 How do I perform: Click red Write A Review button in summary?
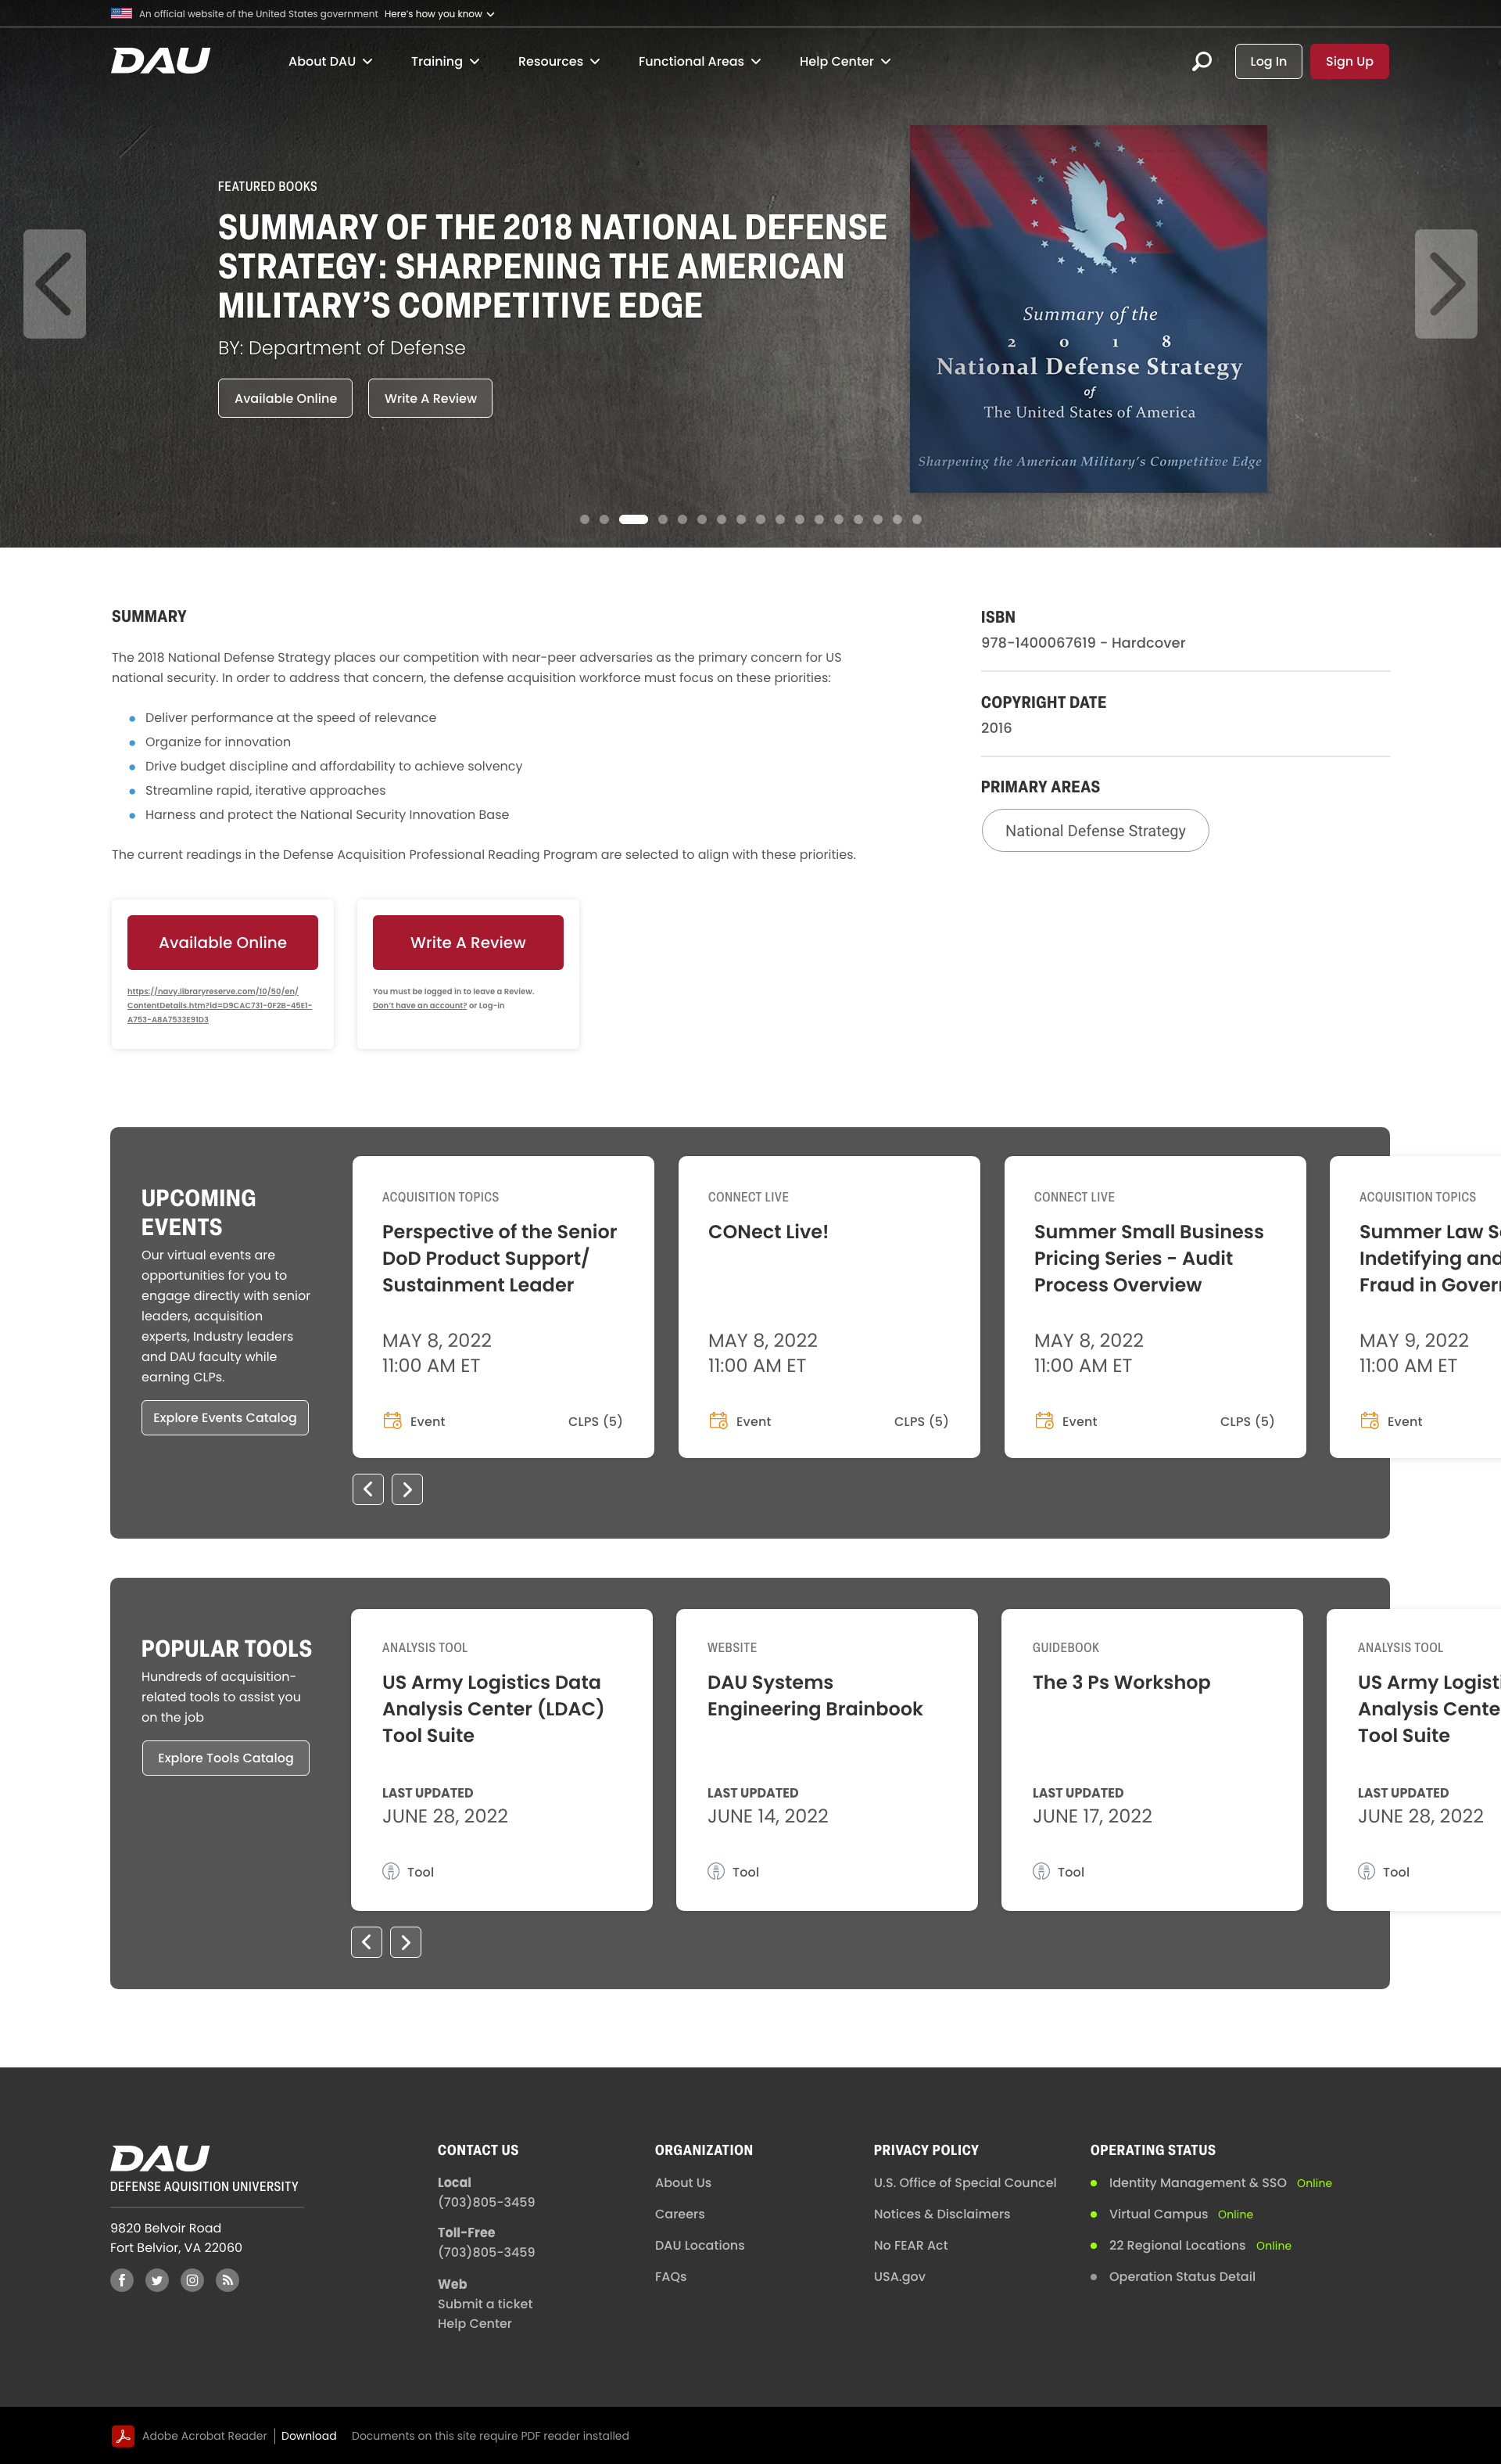point(467,942)
